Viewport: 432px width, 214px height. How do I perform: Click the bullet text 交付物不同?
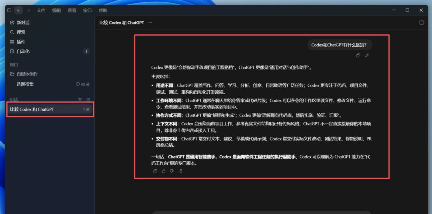167,139
